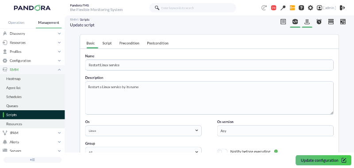Image resolution: width=354 pixels, height=168 pixels.
Task: Click the RMM icon in sidebar
Action: [x=5, y=70]
